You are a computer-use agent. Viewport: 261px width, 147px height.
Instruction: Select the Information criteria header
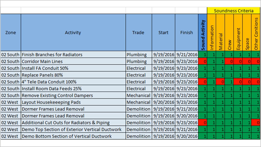tap(212, 33)
